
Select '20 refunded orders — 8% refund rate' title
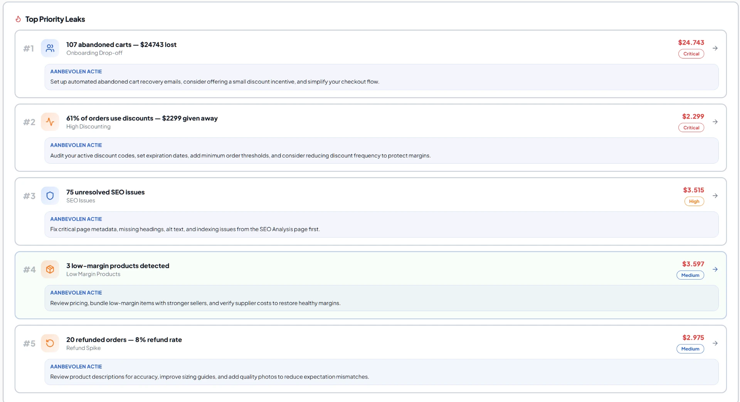click(x=124, y=340)
